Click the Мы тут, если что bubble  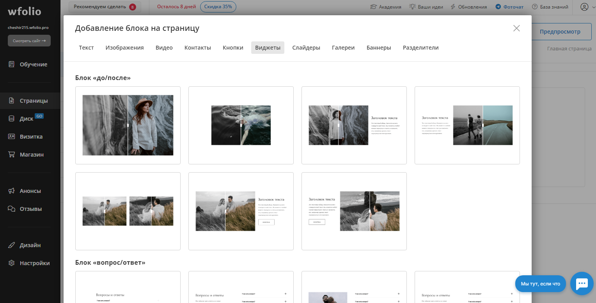pyautogui.click(x=541, y=284)
